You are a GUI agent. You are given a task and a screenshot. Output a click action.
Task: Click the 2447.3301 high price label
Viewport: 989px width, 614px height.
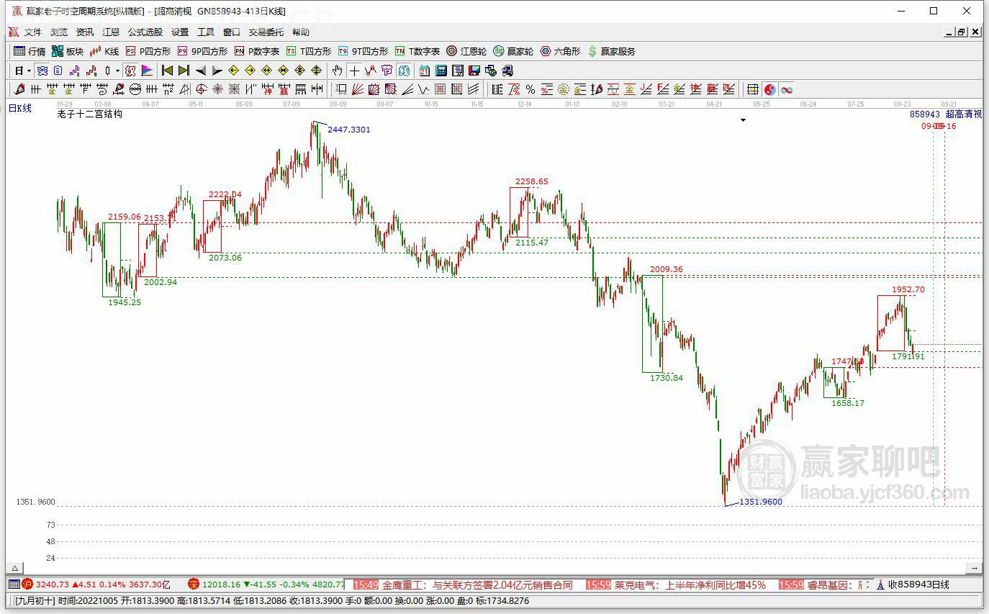[x=348, y=130]
